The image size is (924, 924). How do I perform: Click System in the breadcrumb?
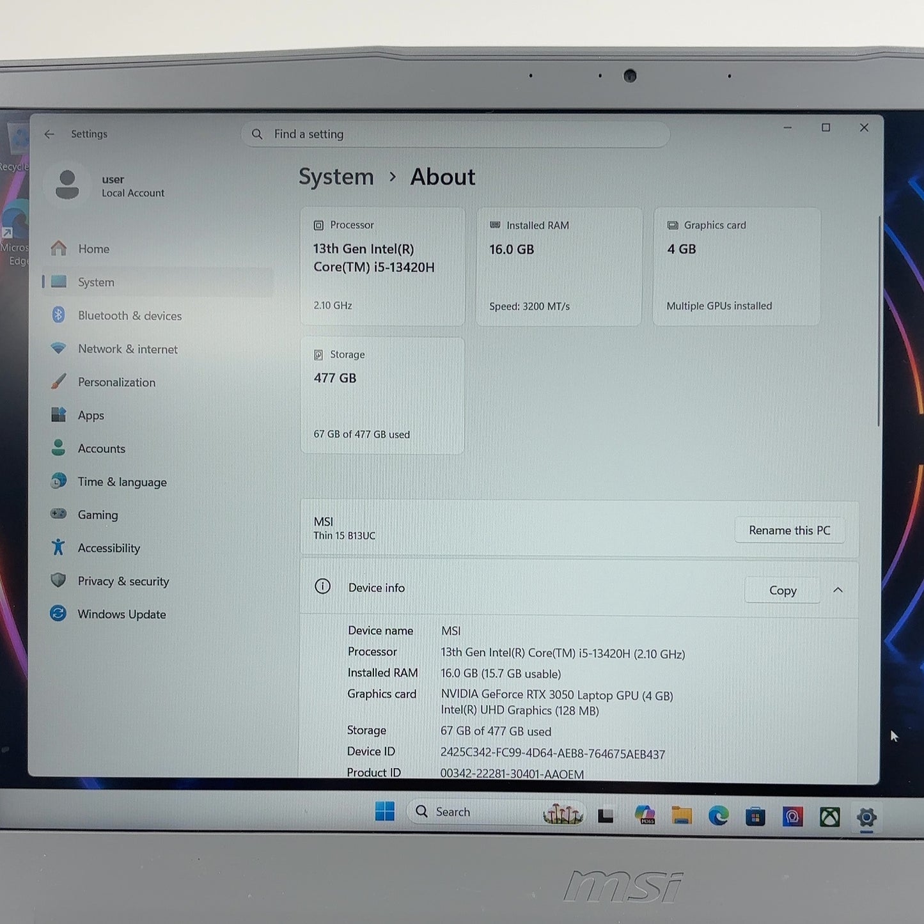336,176
